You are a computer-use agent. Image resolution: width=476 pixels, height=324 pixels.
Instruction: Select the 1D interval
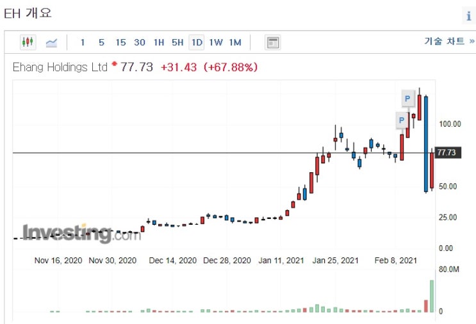(197, 42)
